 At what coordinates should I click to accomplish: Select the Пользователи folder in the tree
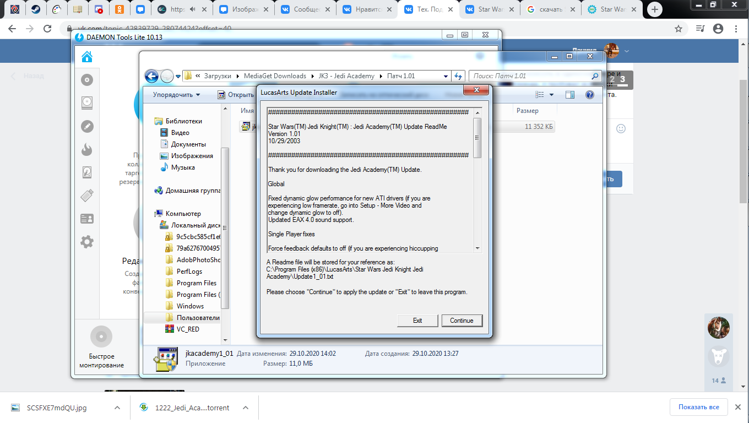[193, 318]
